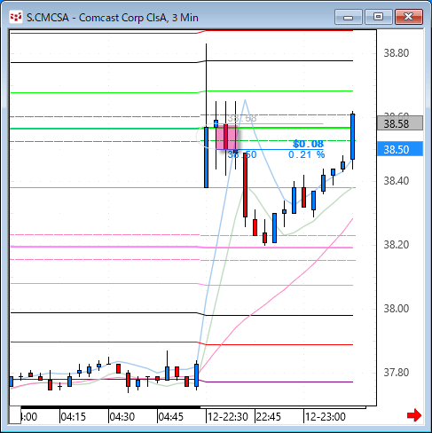
Task: Click the 37.80 price axis label
Action: pyautogui.click(x=397, y=373)
